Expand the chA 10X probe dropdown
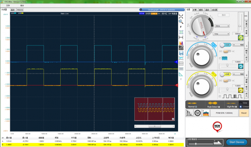The height and width of the screenshot is (147, 251). (x=238, y=45)
